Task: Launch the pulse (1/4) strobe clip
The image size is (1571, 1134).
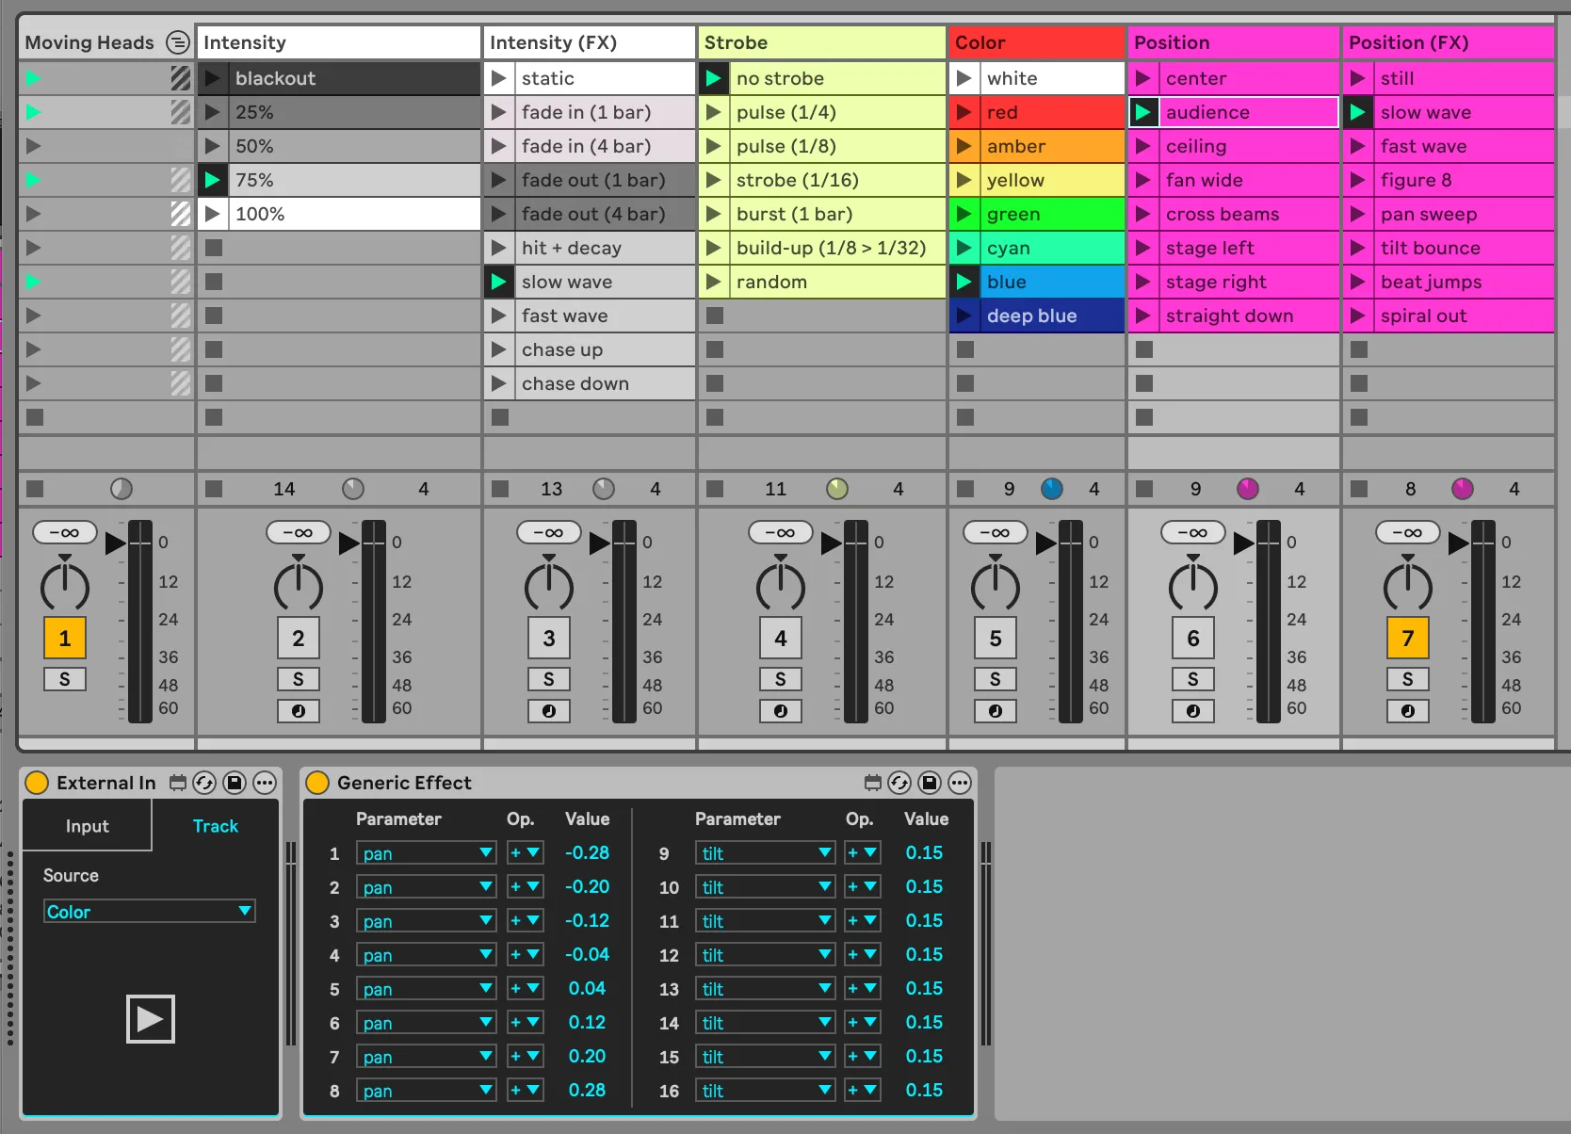Action: (714, 112)
